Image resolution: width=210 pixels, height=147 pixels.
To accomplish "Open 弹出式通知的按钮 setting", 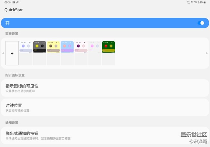I will (105, 135).
